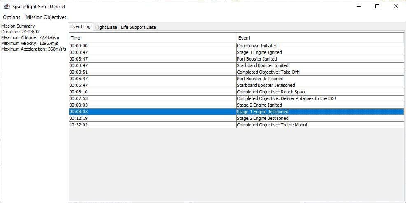Select Completed Objective: Take Off! row
406x203 pixels.
point(236,72)
